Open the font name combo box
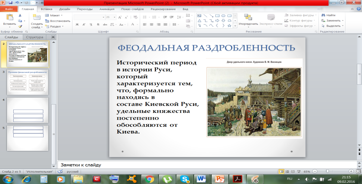This screenshot has height=184, width=362. point(89,17)
